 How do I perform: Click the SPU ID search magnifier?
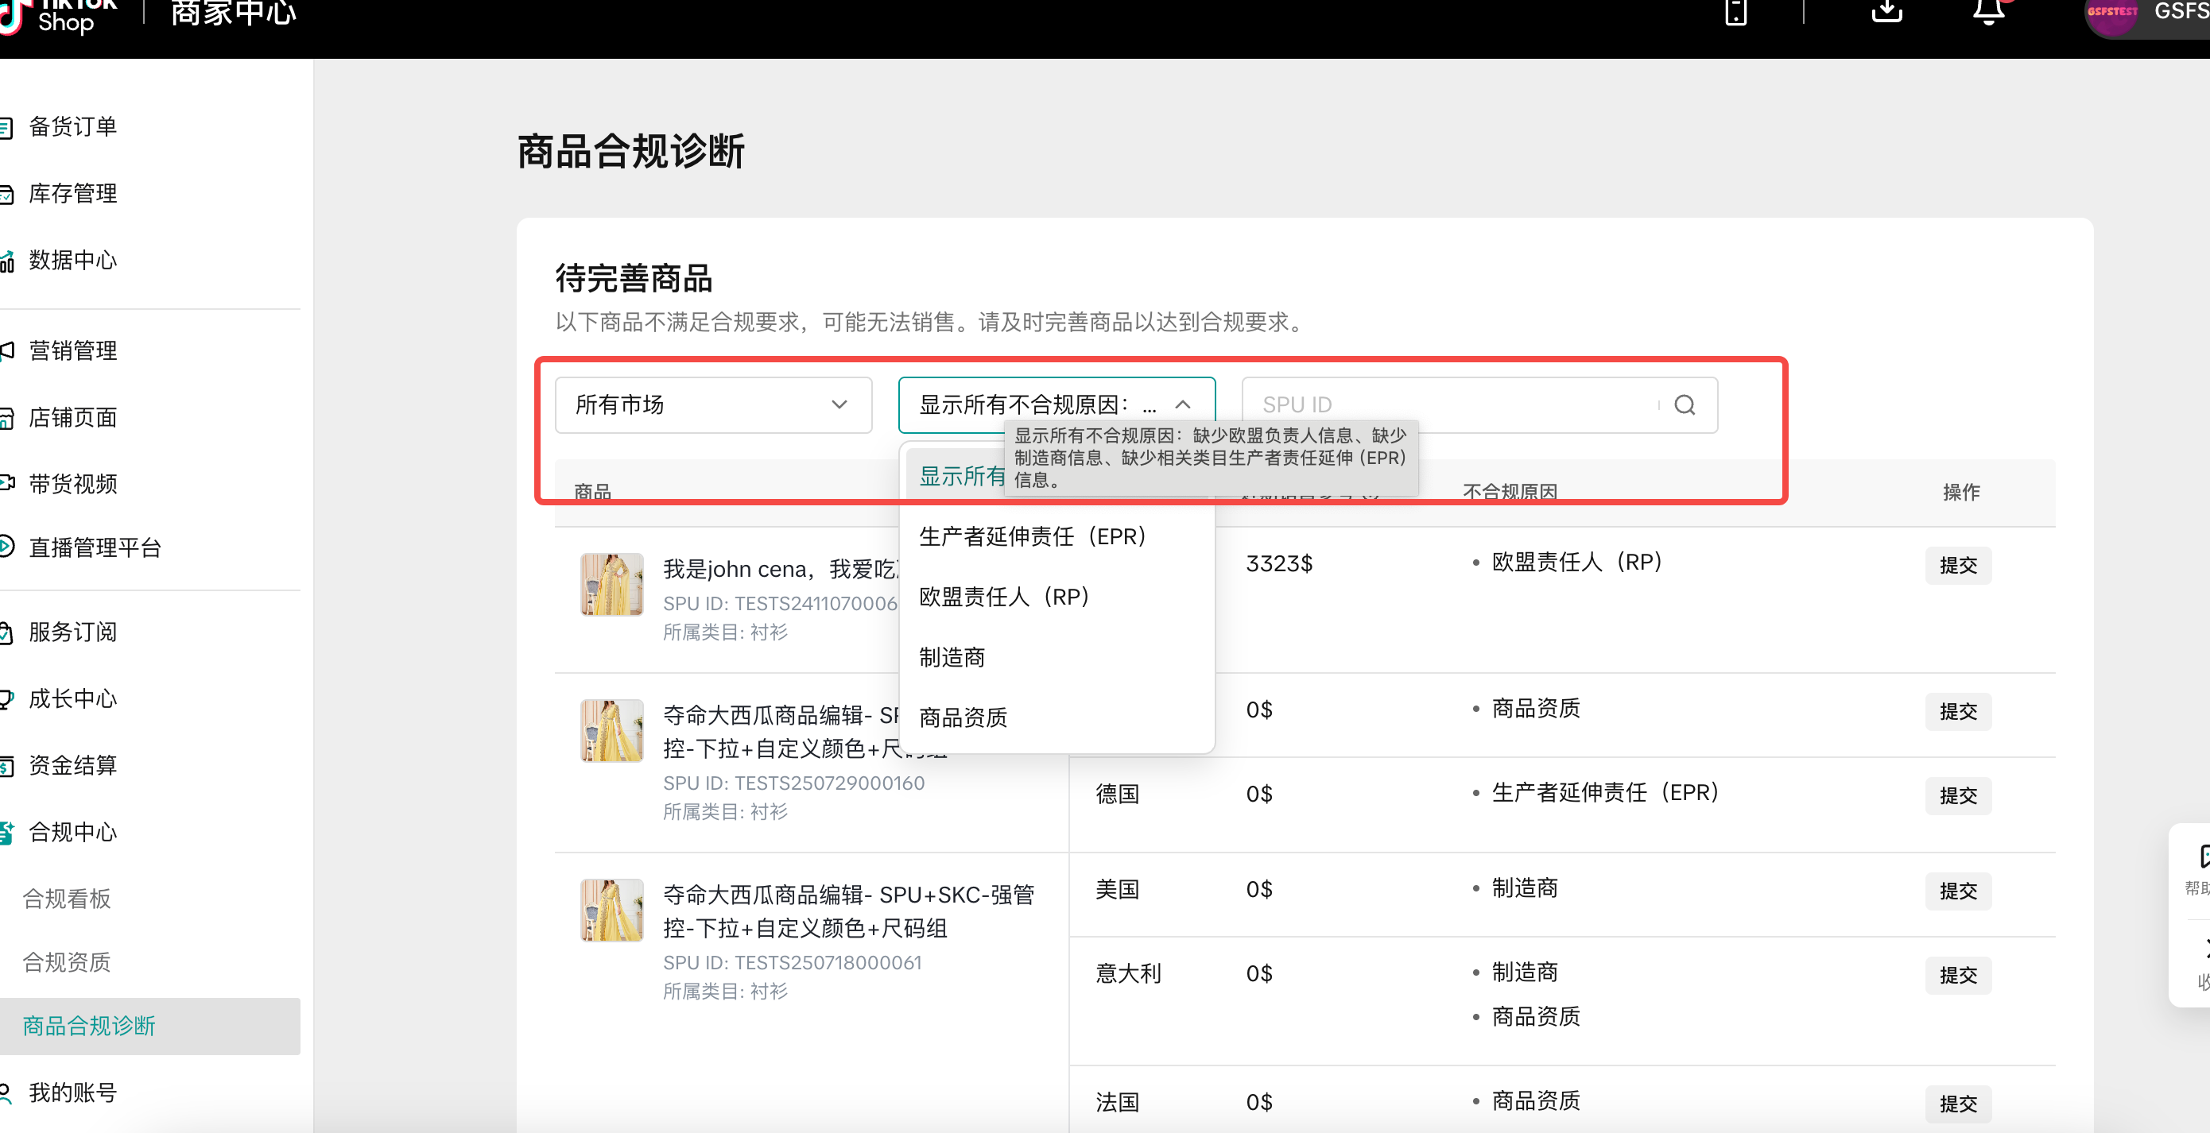pyautogui.click(x=1684, y=405)
